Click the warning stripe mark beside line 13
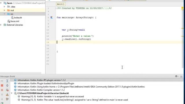This screenshot has height=104, width=185. tap(182, 36)
